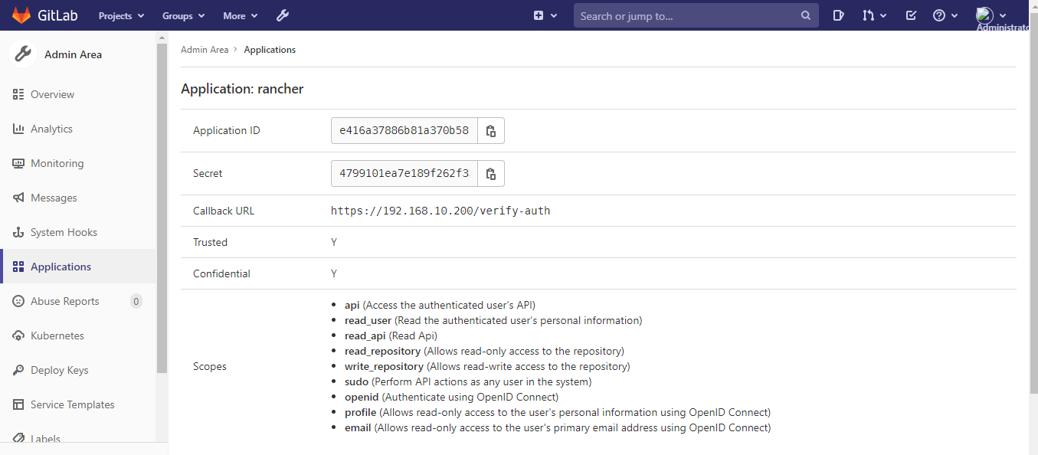Viewport: 1038px width, 455px height.
Task: Click the api scope entry
Action: (x=440, y=305)
